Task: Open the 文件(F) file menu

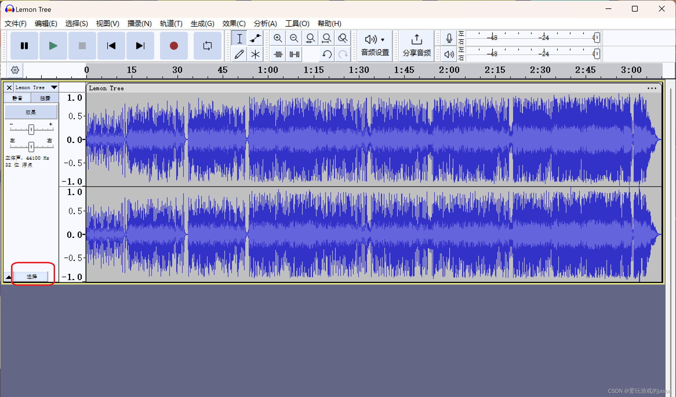Action: [15, 23]
